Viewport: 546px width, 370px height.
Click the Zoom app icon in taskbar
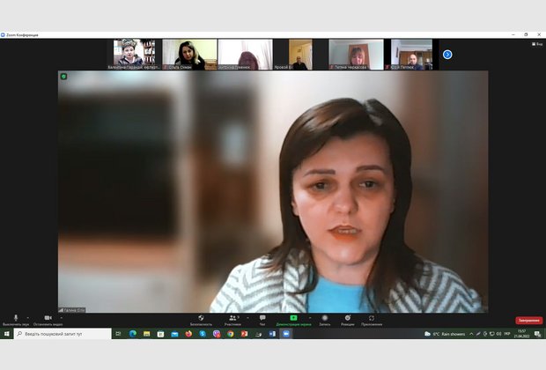pyautogui.click(x=286, y=334)
